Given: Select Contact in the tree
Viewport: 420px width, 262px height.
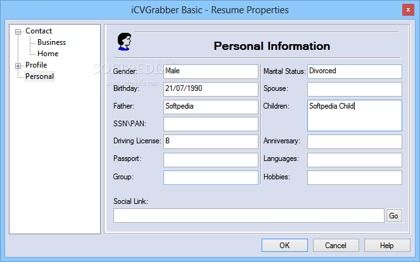Looking at the screenshot, I should click(x=39, y=31).
